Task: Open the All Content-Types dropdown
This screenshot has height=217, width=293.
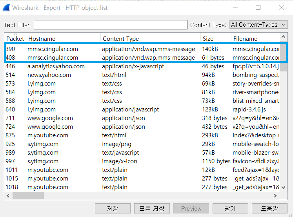Action: click(x=258, y=24)
